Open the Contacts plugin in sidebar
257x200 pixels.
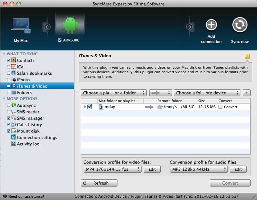pos(26,60)
